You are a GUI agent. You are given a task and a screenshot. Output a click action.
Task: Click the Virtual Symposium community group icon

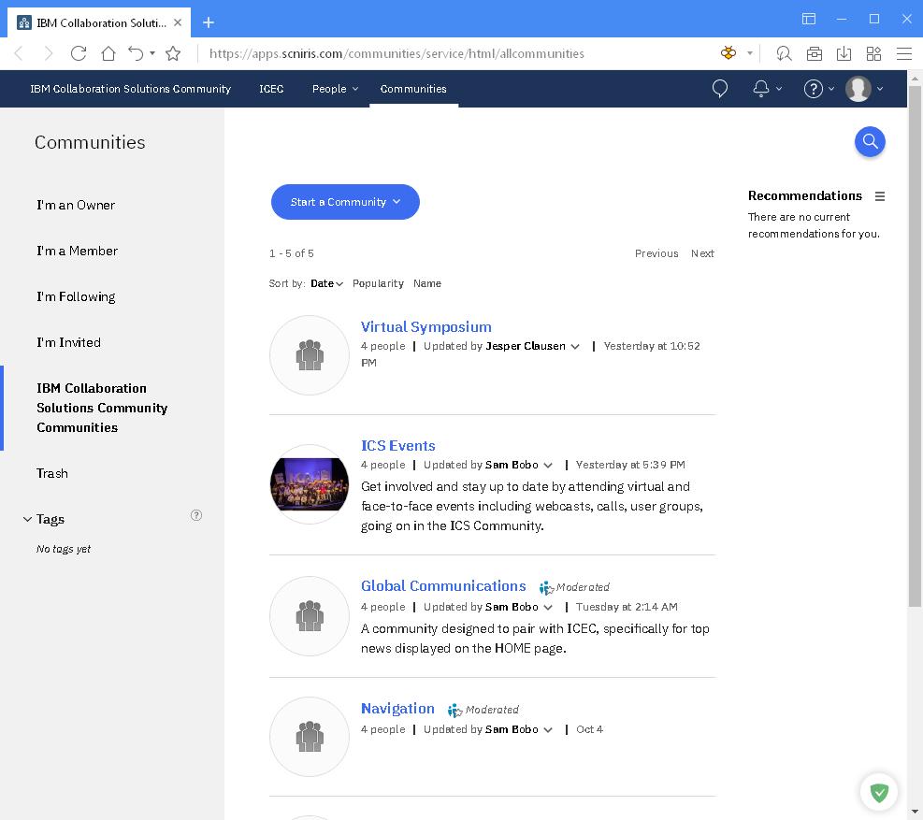[x=309, y=355]
